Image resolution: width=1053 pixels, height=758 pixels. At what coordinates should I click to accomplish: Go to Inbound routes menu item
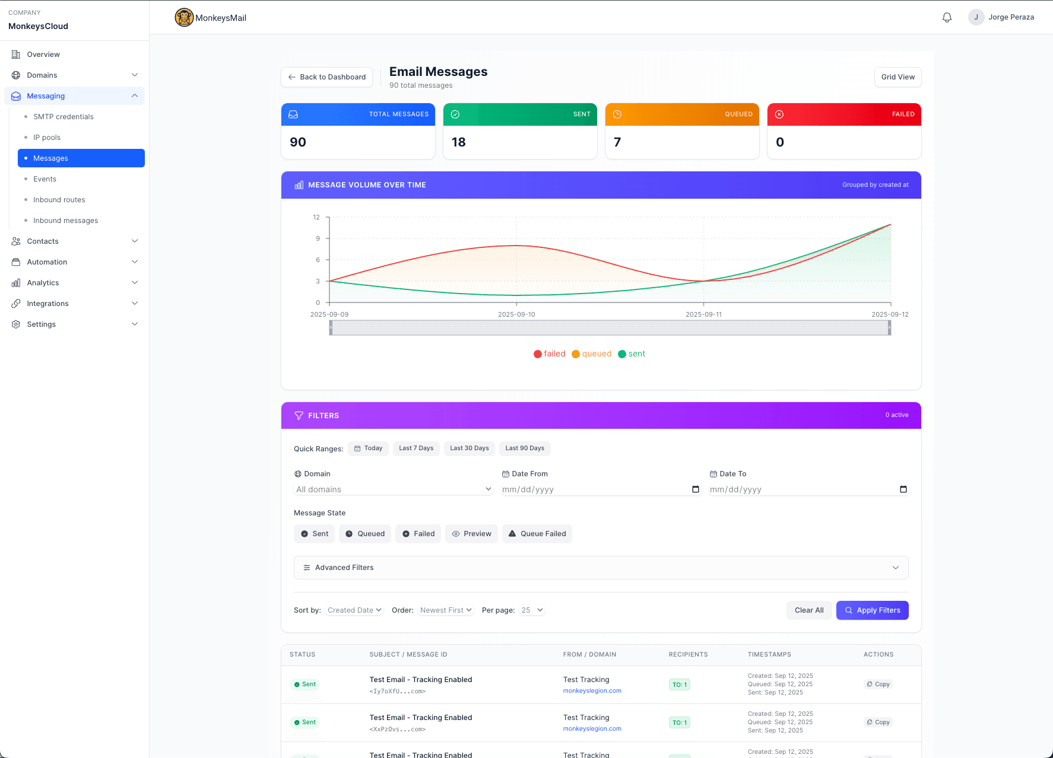59,200
